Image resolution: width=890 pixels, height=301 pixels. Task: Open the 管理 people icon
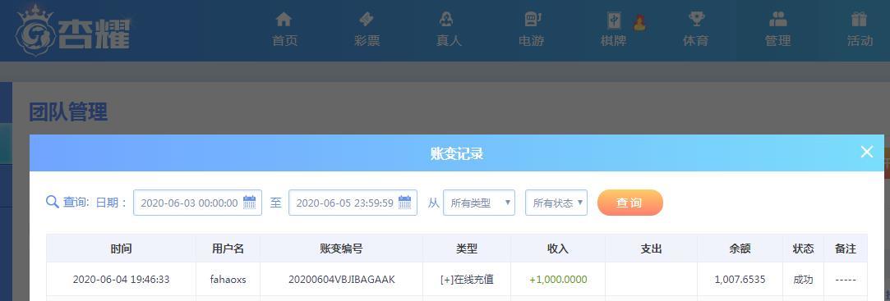(x=777, y=19)
